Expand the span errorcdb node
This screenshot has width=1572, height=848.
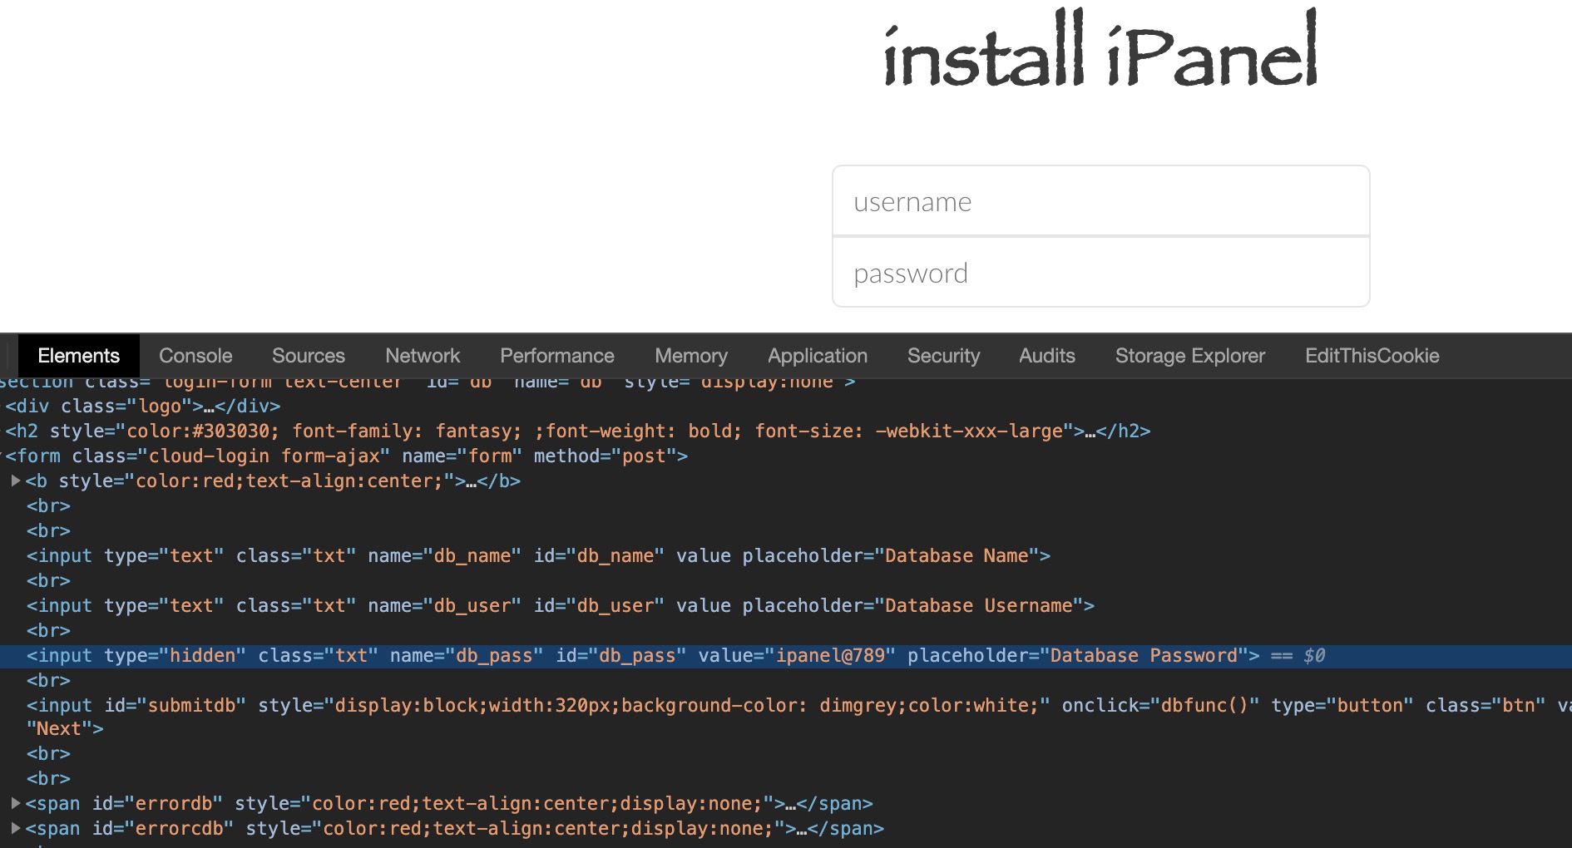(x=15, y=828)
